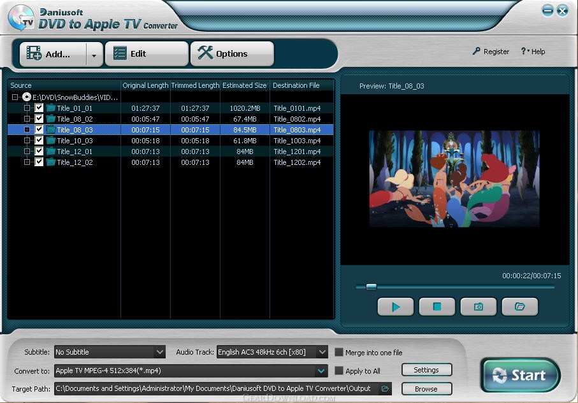Screen dimensions: 578x403
Task: Click the Edit toolbar button
Action: click(147, 53)
